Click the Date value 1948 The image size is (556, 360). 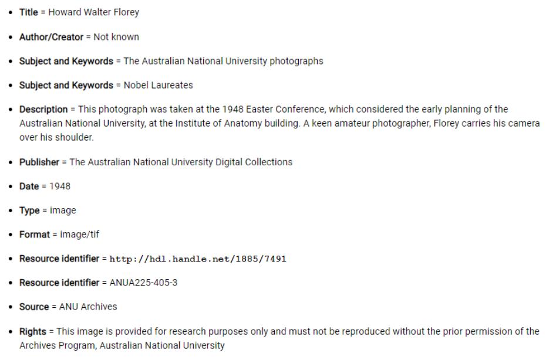tap(59, 186)
